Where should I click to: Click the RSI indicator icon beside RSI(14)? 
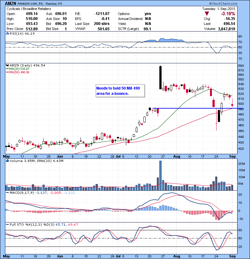7,33
